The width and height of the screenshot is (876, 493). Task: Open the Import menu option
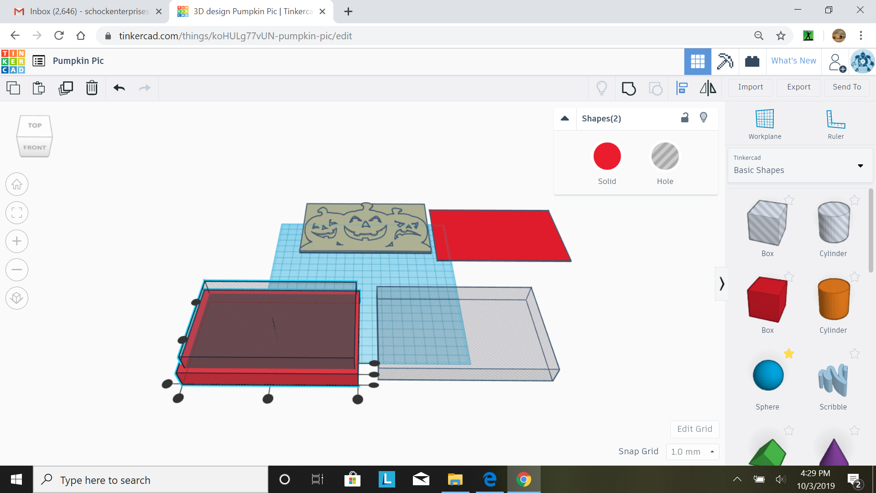[750, 87]
